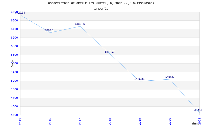Click the Euro axis label
Image resolution: width=202 pixels, height=126 pixels.
coord(12,64)
